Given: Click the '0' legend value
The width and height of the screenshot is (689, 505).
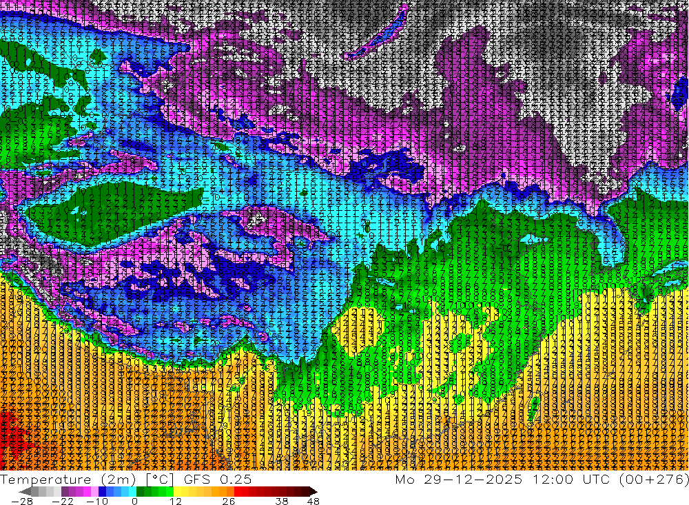Looking at the screenshot, I should 135,501.
